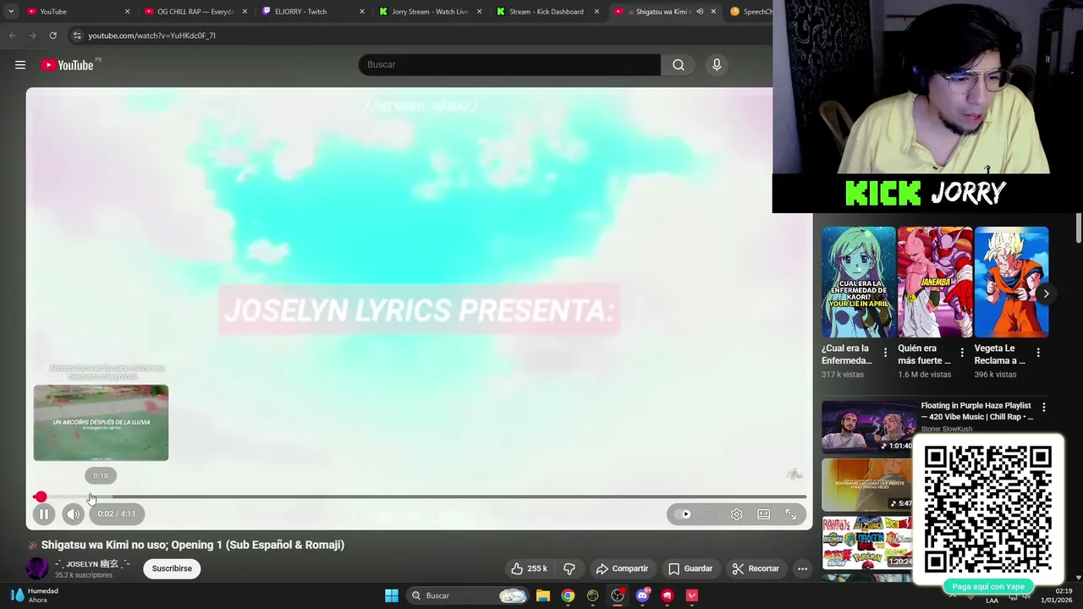The image size is (1083, 609).
Task: Start voice search with the microphone
Action: pyautogui.click(x=717, y=65)
